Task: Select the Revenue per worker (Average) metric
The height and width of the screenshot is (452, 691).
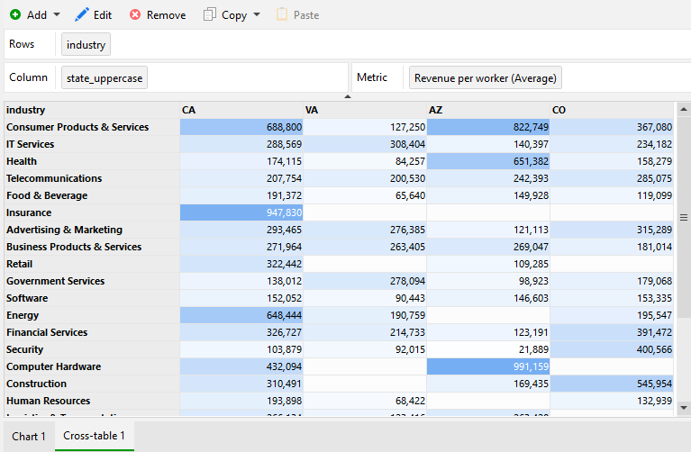Action: point(486,78)
